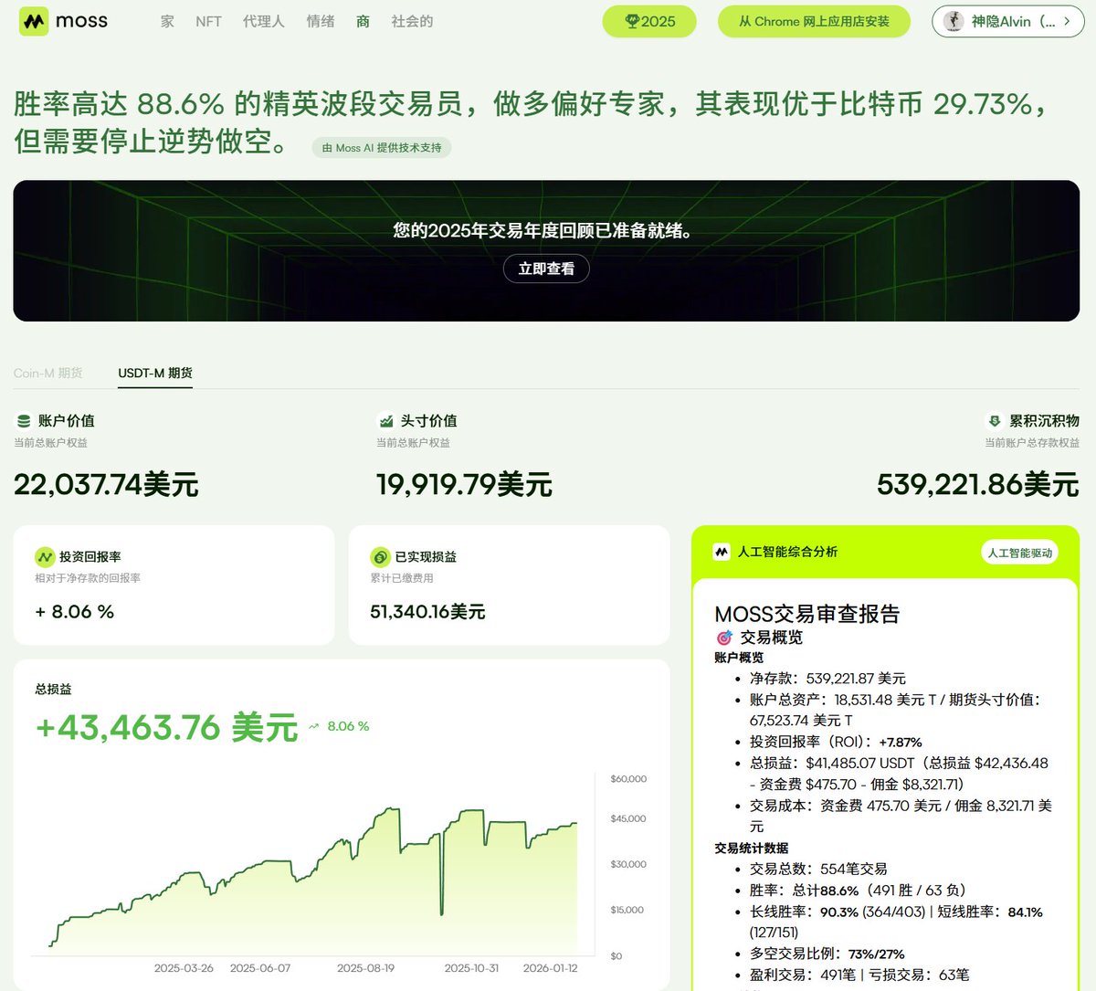Click the 人工智能驱动 badge
Viewport: 1096px width, 991px height.
click(x=1019, y=553)
